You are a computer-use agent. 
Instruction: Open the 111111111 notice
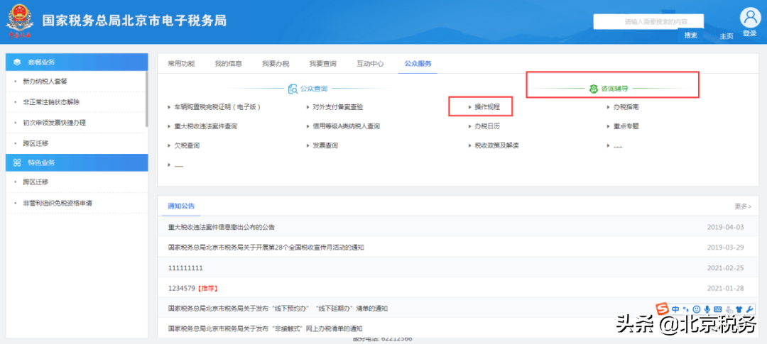pos(185,268)
